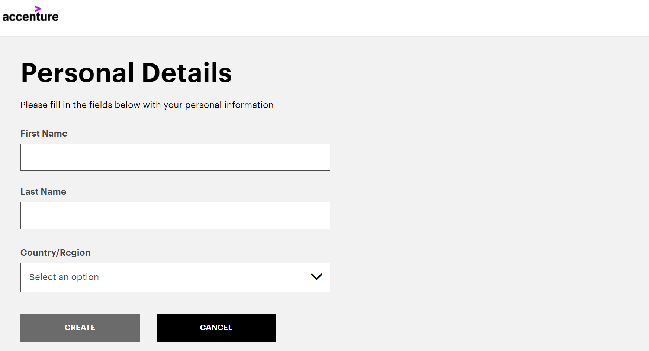The image size is (649, 351).
Task: Click the "Please fill in the fields" instruction text
Action: pyautogui.click(x=147, y=105)
